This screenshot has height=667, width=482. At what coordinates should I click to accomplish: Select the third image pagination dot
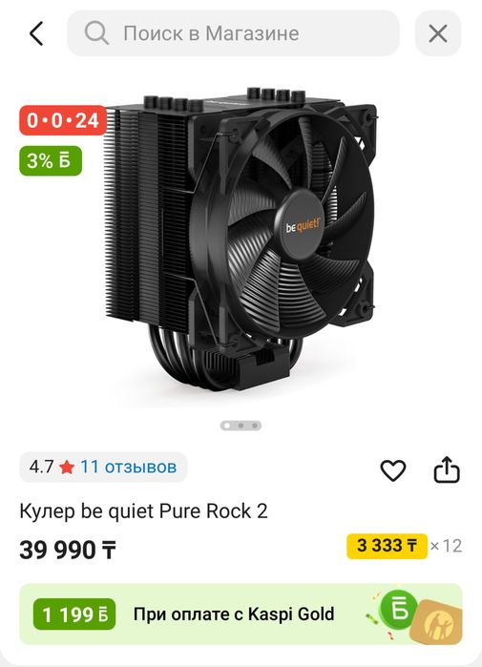(x=255, y=426)
